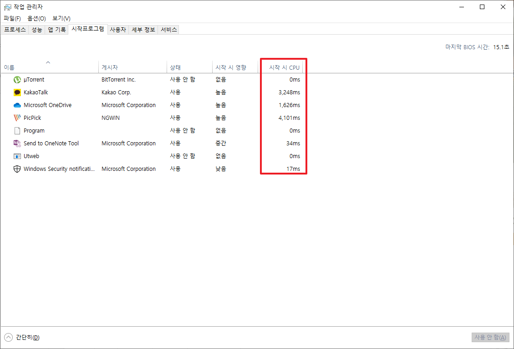Viewport: 514px width, 349px height.
Task: Click the 간단히(D) fewer details link
Action: (x=27, y=337)
